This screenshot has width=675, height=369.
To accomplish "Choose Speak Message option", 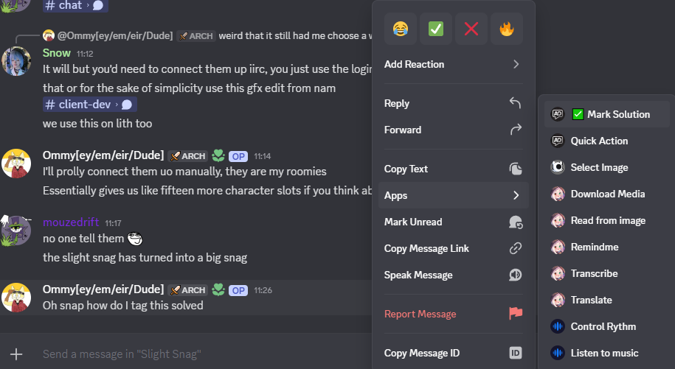I will pyautogui.click(x=418, y=275).
